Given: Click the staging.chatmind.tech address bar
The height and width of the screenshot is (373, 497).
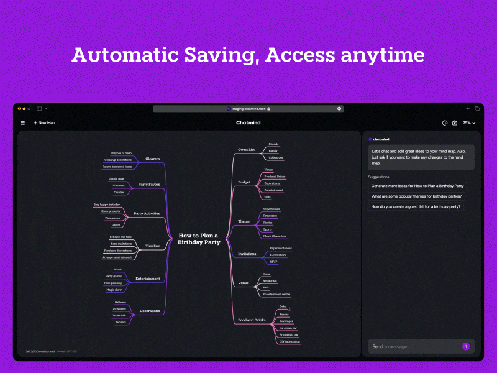Looking at the screenshot, I should click(x=248, y=108).
